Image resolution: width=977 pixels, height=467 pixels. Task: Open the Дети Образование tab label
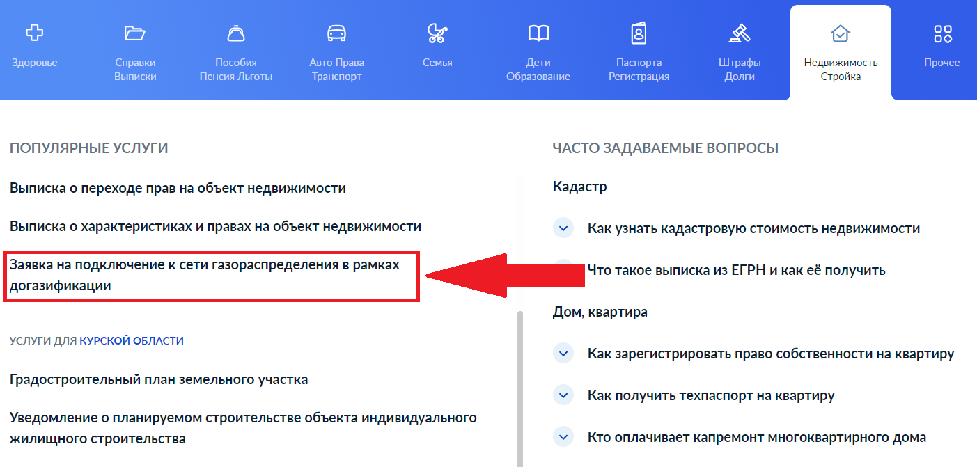coord(538,70)
